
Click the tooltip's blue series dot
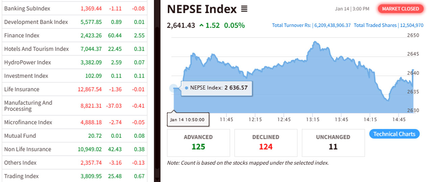(187, 88)
